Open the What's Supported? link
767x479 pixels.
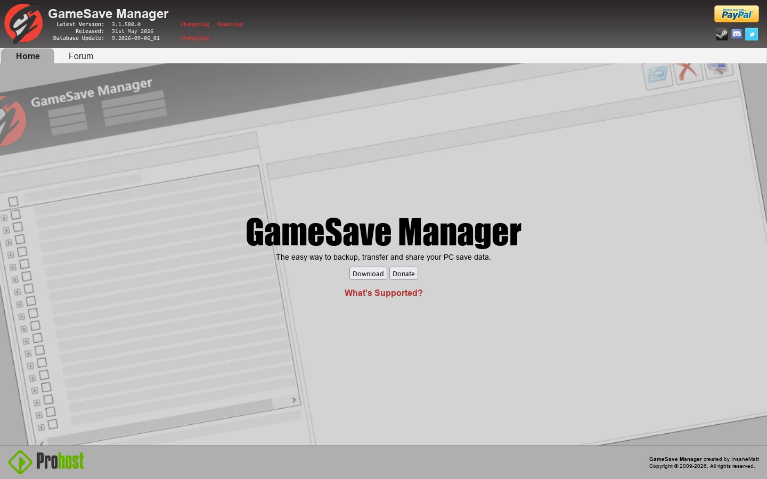point(383,293)
